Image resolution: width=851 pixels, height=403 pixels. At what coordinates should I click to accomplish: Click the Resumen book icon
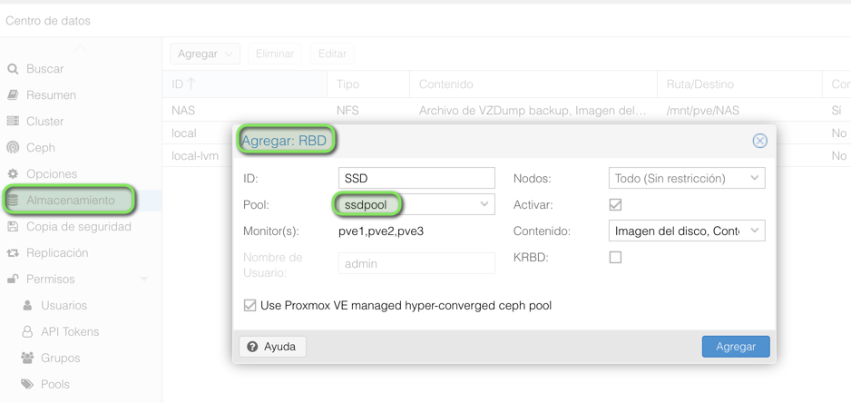(13, 95)
